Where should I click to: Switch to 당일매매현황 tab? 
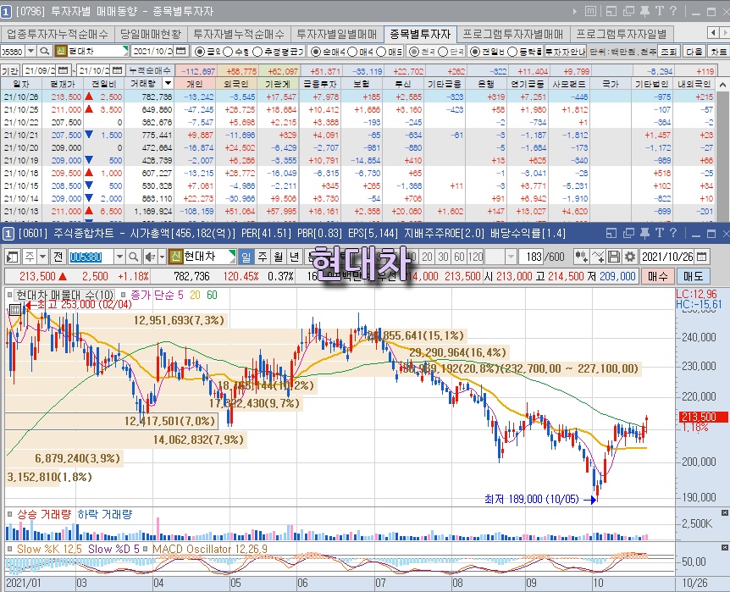coord(151,34)
